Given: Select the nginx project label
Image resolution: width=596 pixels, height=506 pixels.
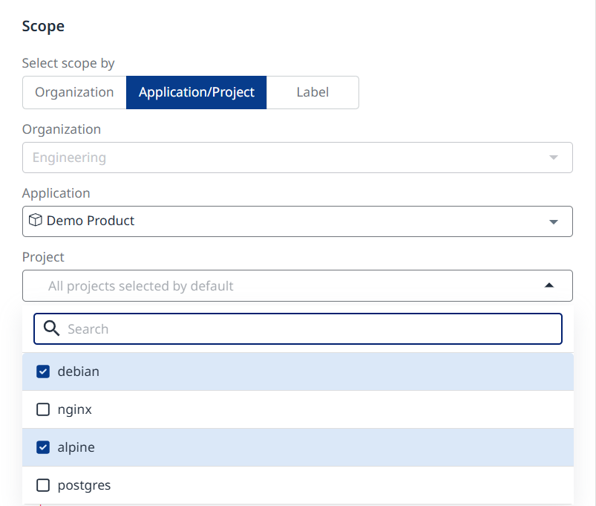Looking at the screenshot, I should [x=75, y=409].
